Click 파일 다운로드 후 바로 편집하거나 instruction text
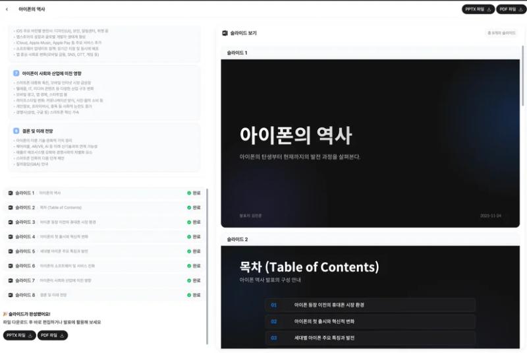The image size is (527, 353). (x=52, y=323)
